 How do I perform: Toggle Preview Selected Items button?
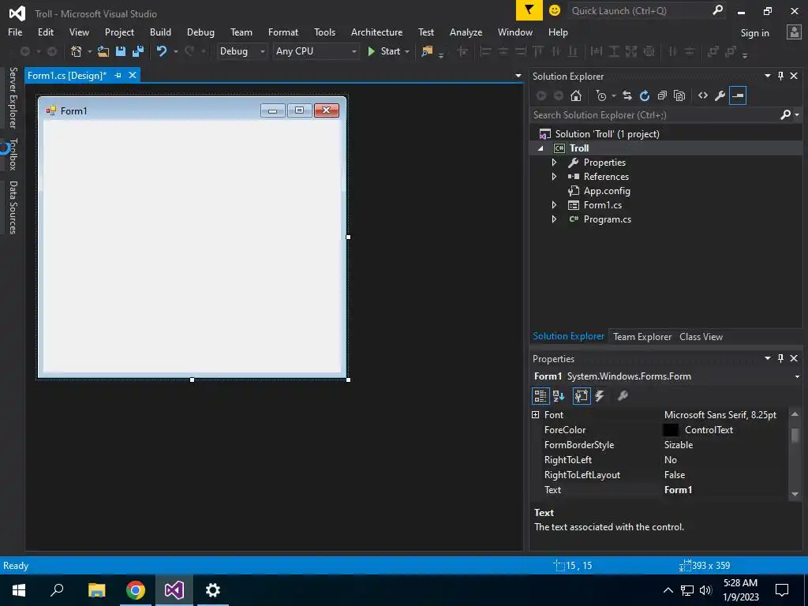[x=738, y=95]
